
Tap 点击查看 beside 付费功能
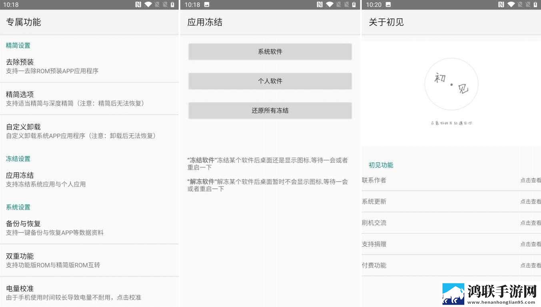click(x=531, y=265)
